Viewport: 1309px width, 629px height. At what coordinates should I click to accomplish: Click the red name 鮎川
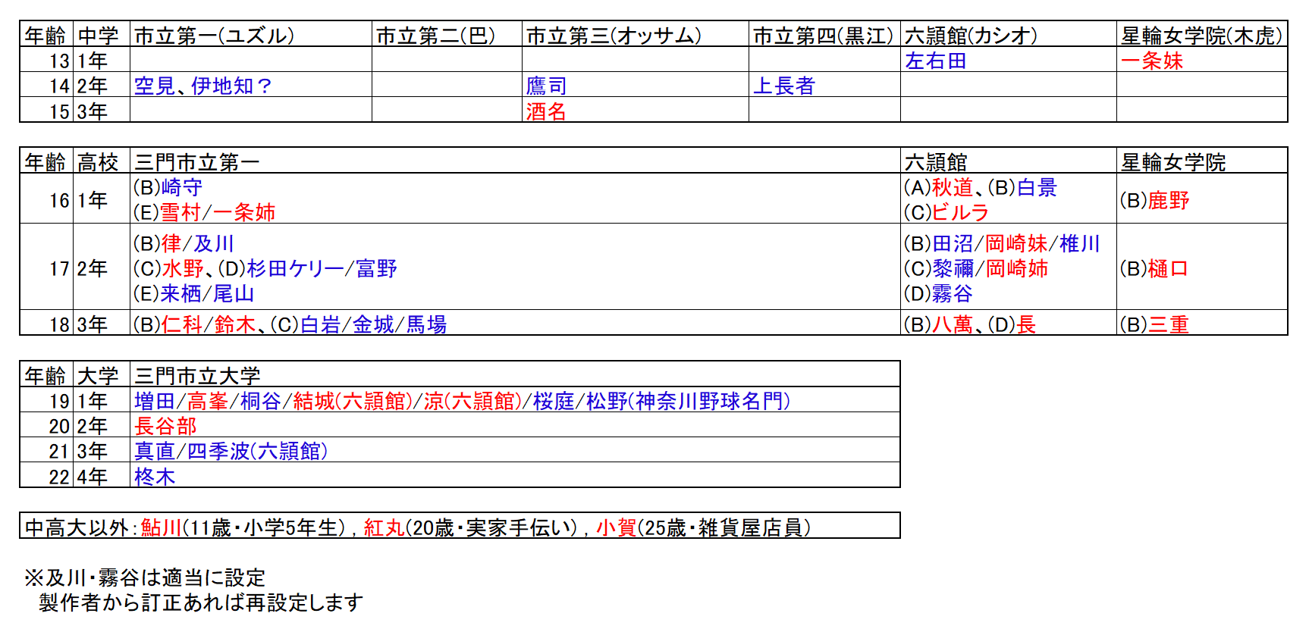[x=161, y=527]
